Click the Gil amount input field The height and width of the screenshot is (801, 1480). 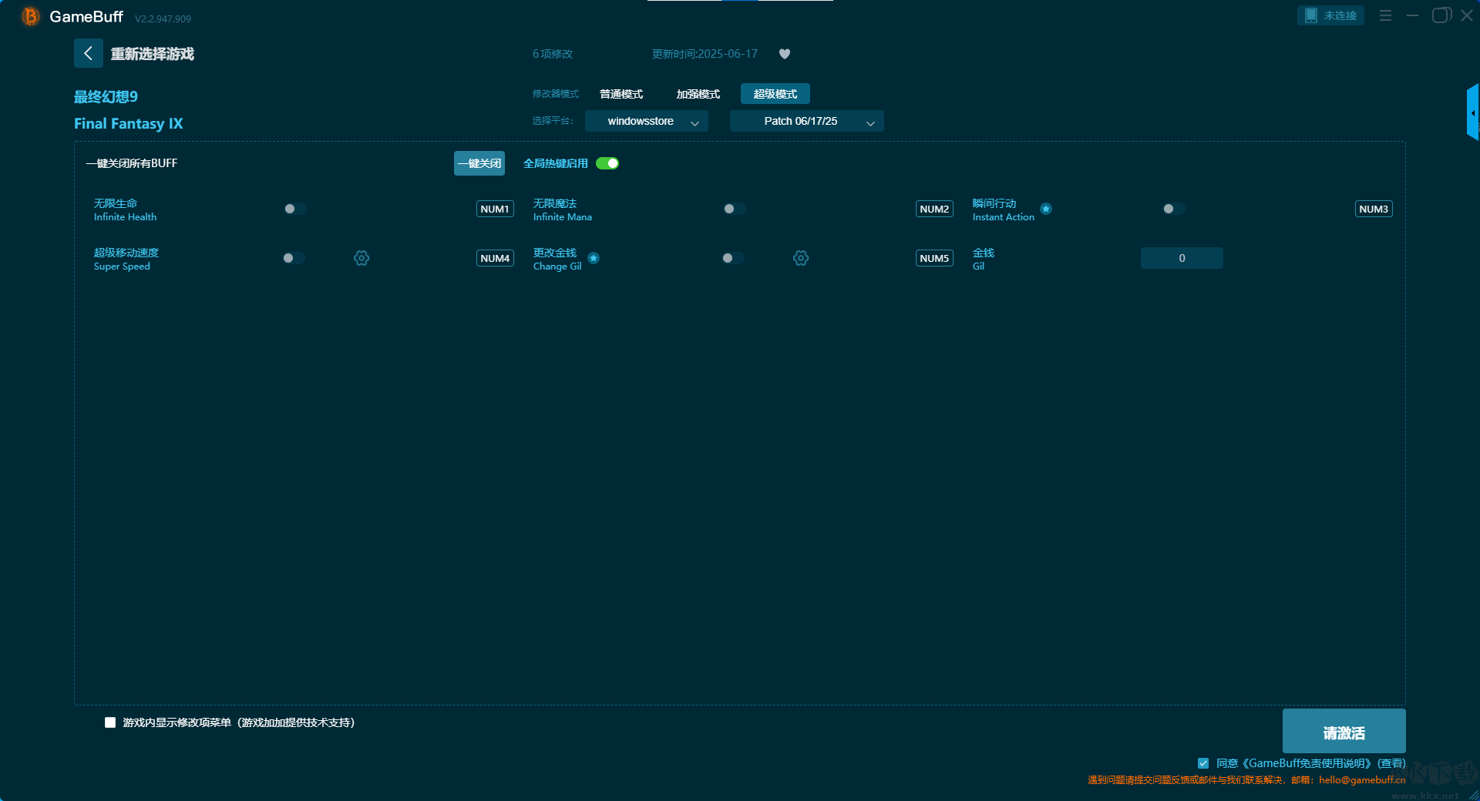[1181, 258]
